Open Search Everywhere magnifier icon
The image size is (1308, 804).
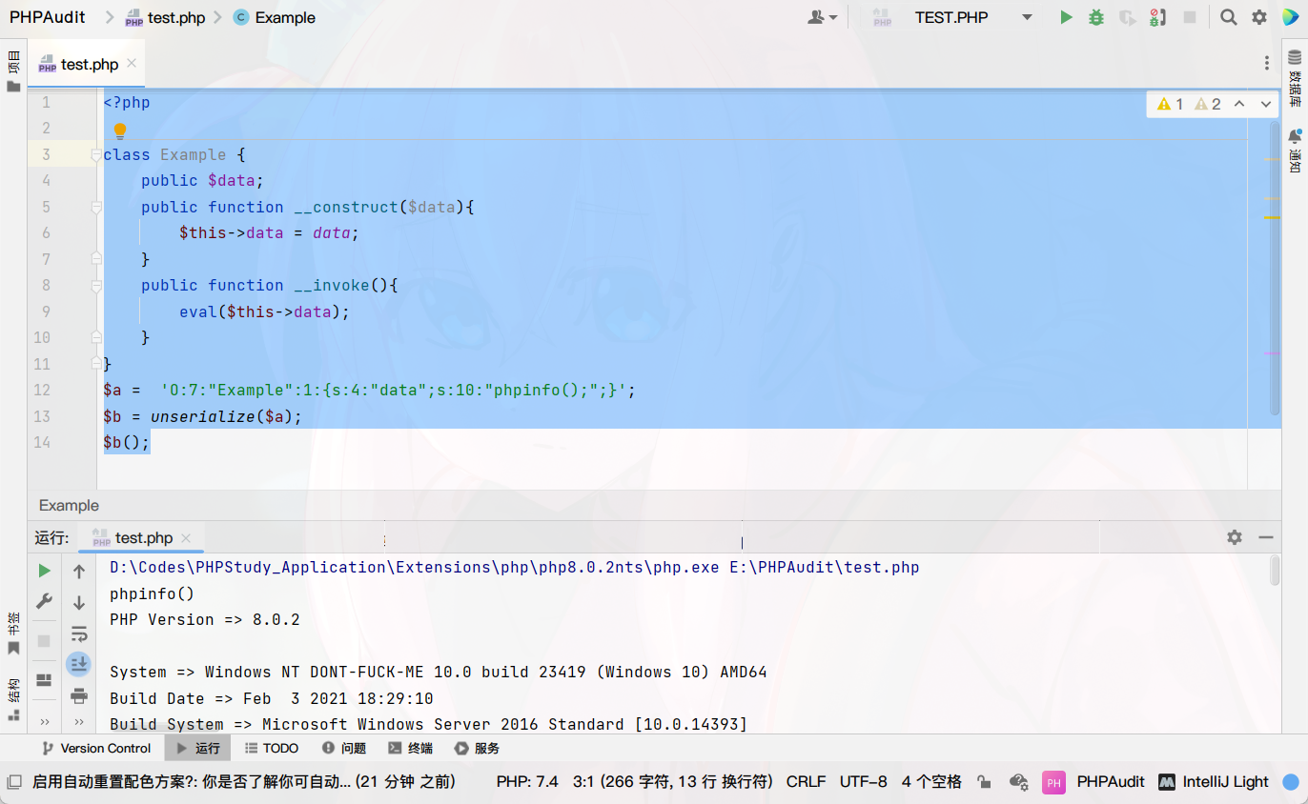[x=1229, y=17]
